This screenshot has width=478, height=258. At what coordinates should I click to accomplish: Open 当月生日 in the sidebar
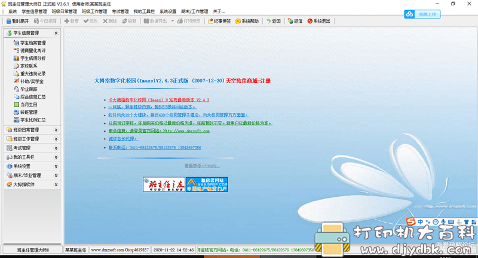click(x=26, y=104)
